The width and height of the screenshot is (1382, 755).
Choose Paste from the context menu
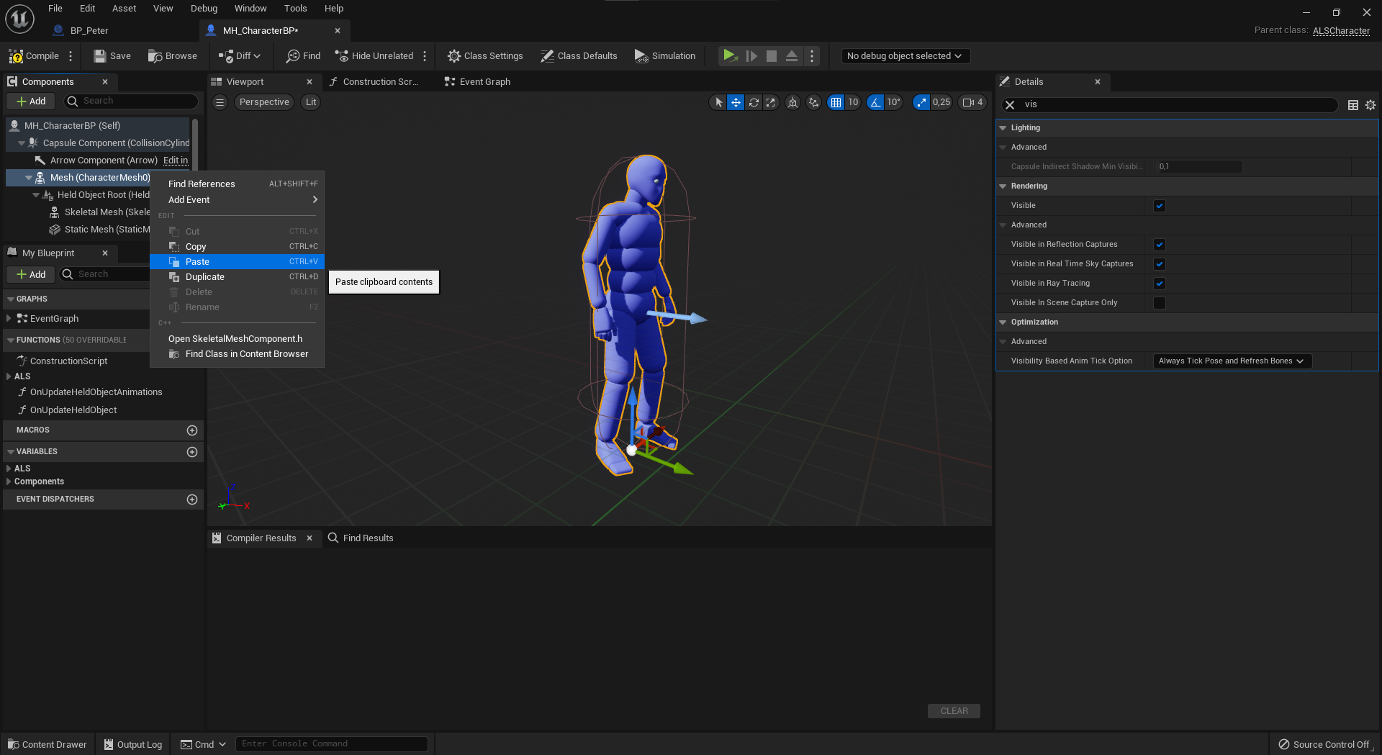point(197,262)
